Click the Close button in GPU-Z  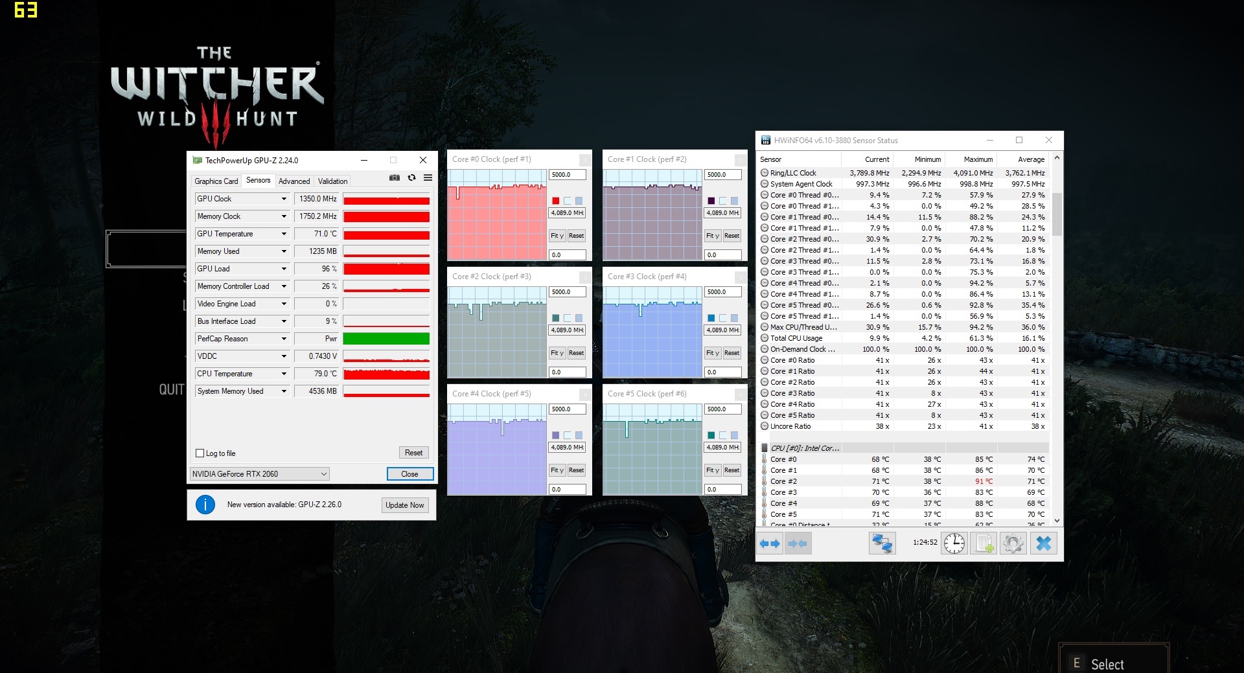point(409,474)
